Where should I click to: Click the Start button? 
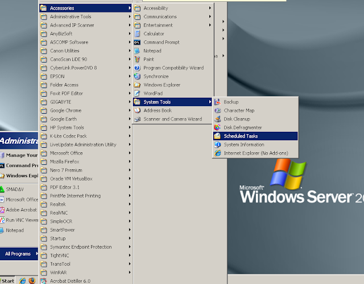pyautogui.click(x=7, y=281)
